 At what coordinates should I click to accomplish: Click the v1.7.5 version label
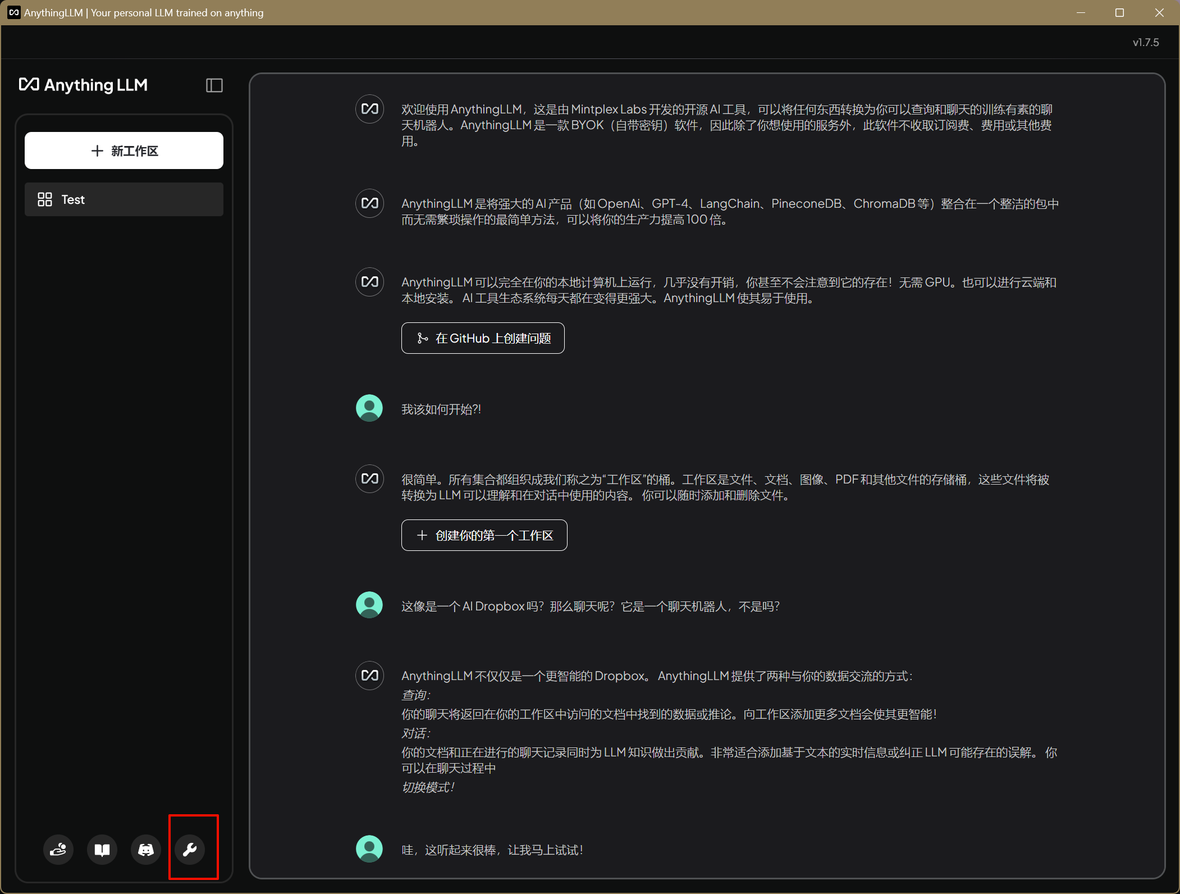click(x=1146, y=43)
